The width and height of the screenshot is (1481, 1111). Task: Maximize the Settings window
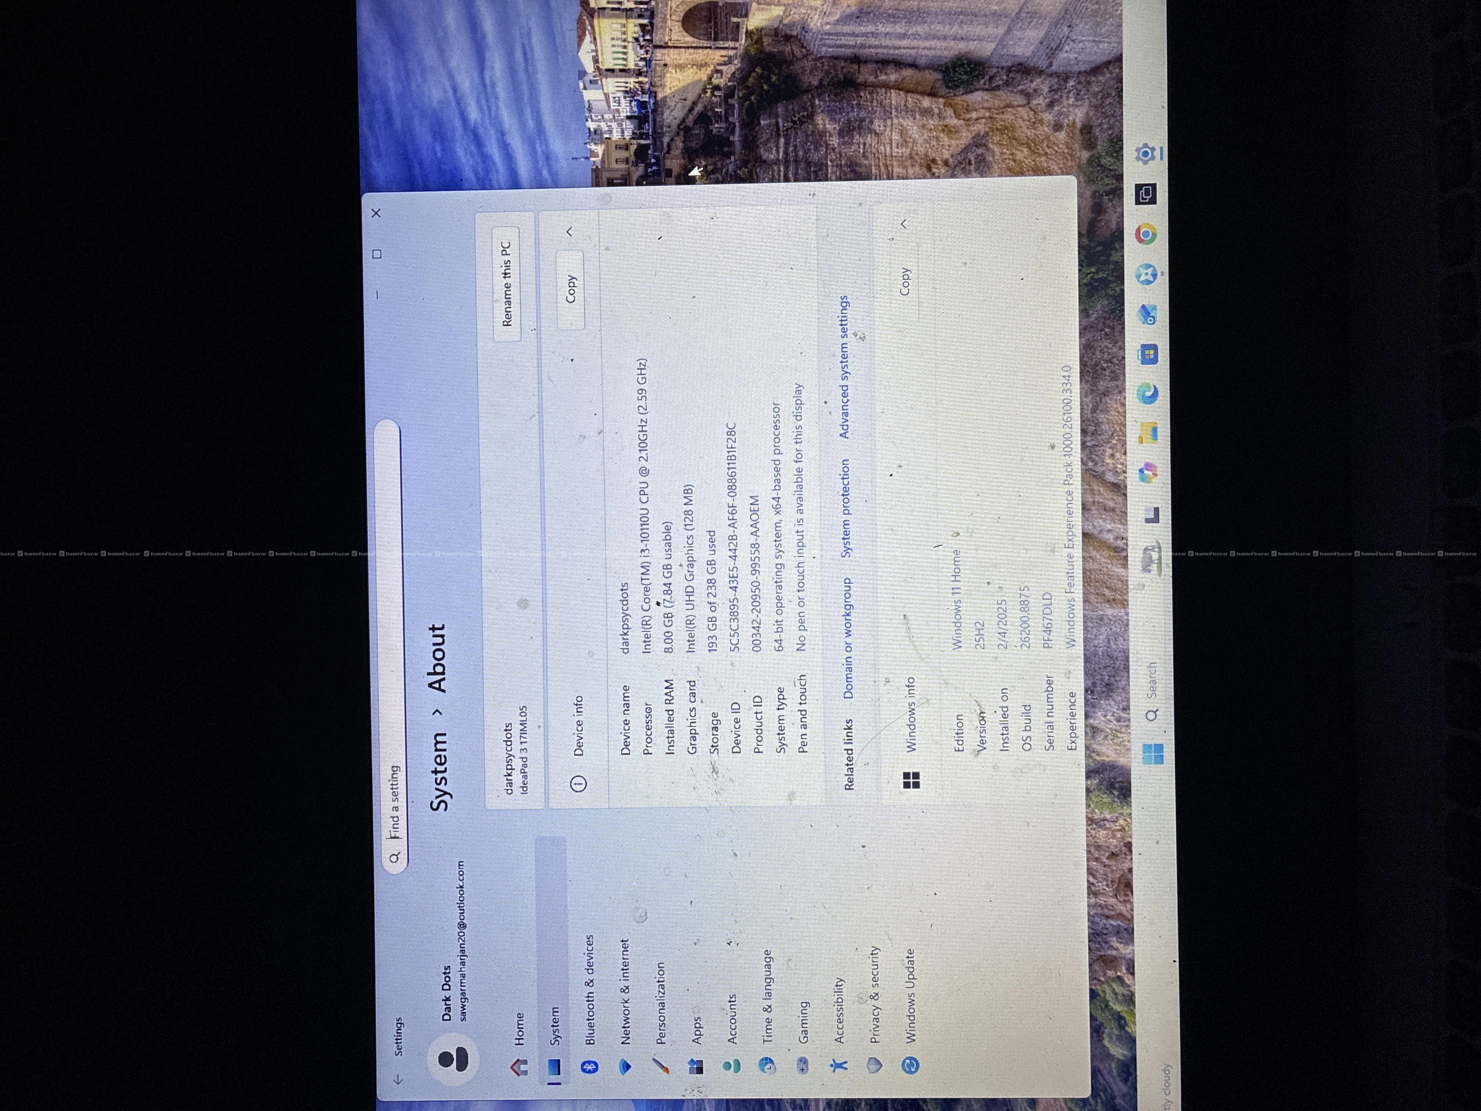click(377, 254)
